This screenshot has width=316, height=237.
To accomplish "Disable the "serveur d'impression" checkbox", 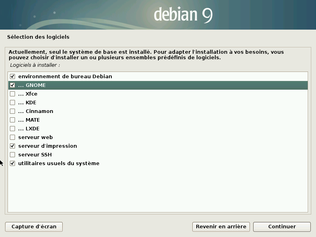I will pyautogui.click(x=12, y=146).
